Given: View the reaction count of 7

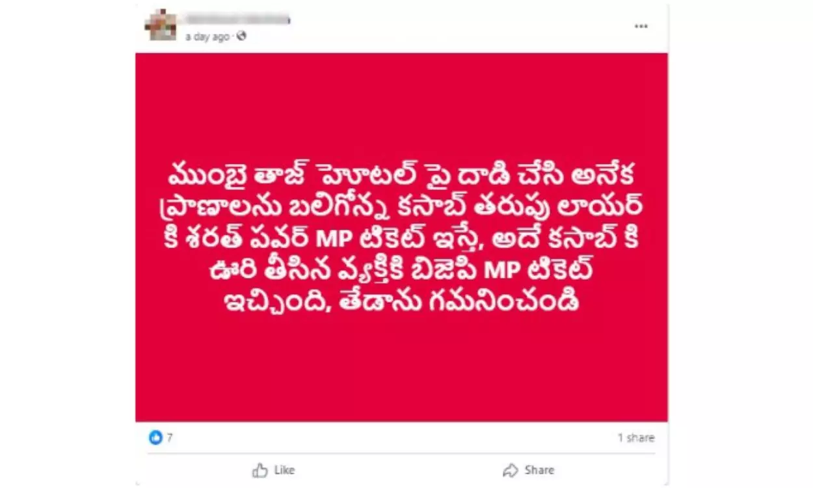Looking at the screenshot, I should tap(170, 438).
